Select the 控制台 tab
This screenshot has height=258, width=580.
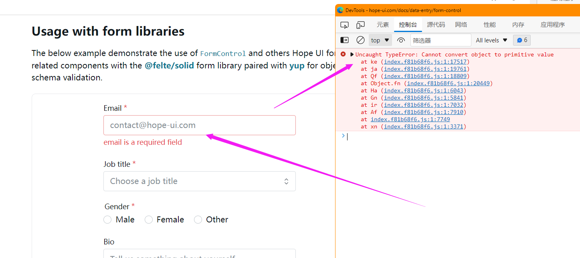[408, 25]
